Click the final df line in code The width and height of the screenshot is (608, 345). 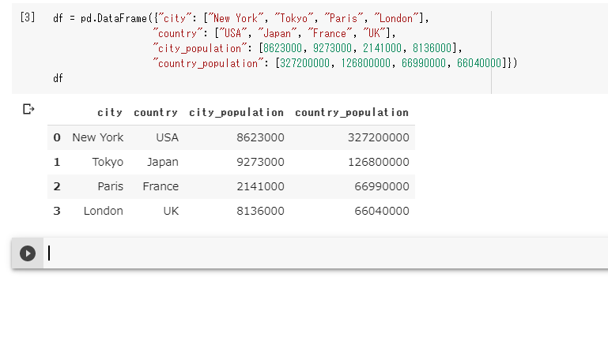[x=58, y=78]
